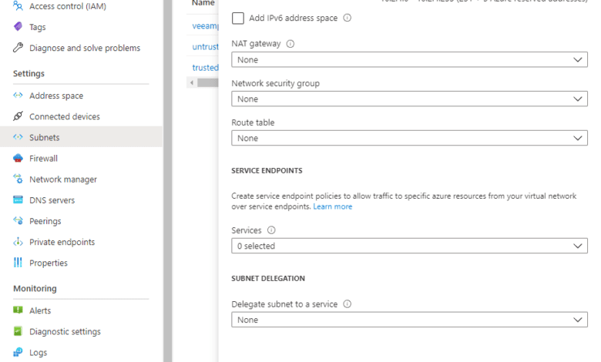Click the Firewall cloud icon
This screenshot has width=601, height=362.
pyautogui.click(x=18, y=158)
